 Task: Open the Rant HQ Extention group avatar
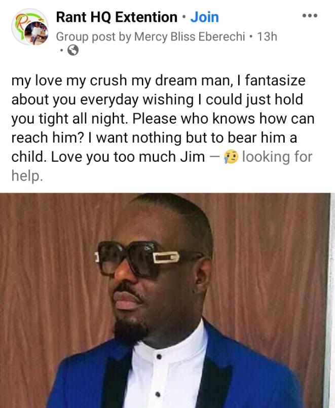pyautogui.click(x=30, y=27)
